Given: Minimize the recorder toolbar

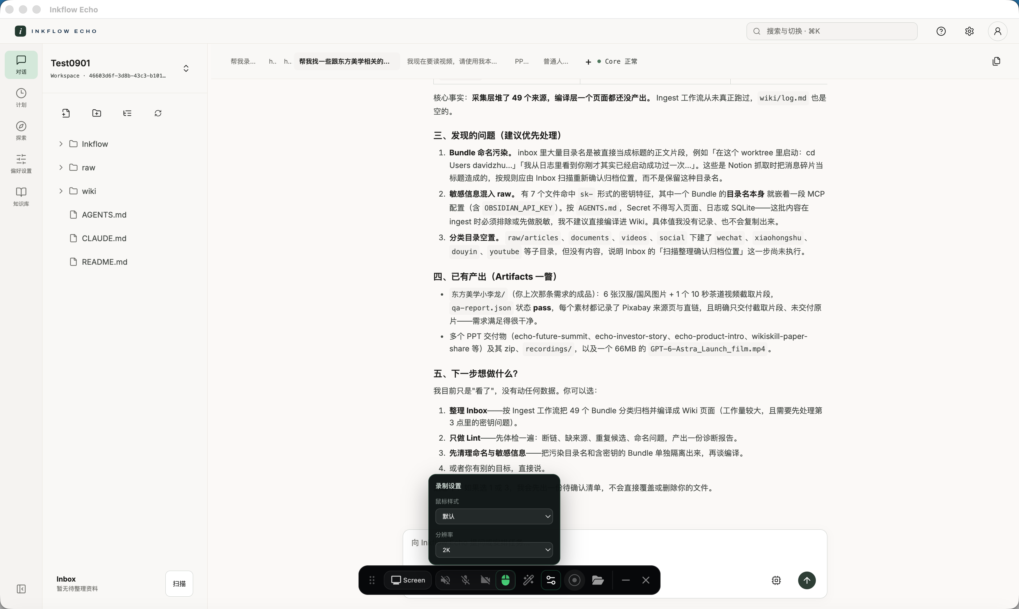Looking at the screenshot, I should pos(625,580).
